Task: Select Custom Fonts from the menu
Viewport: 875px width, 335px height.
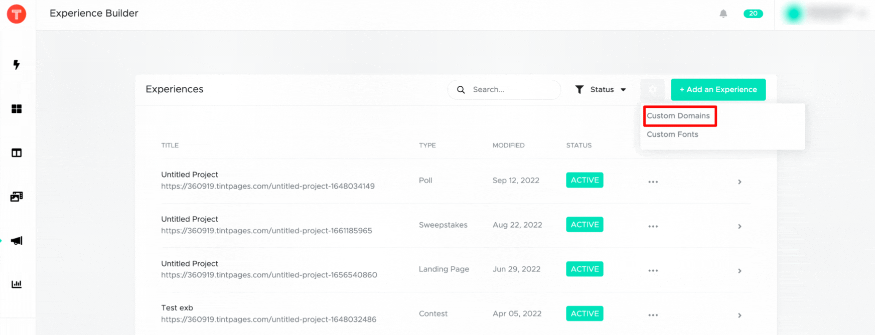Action: point(672,134)
